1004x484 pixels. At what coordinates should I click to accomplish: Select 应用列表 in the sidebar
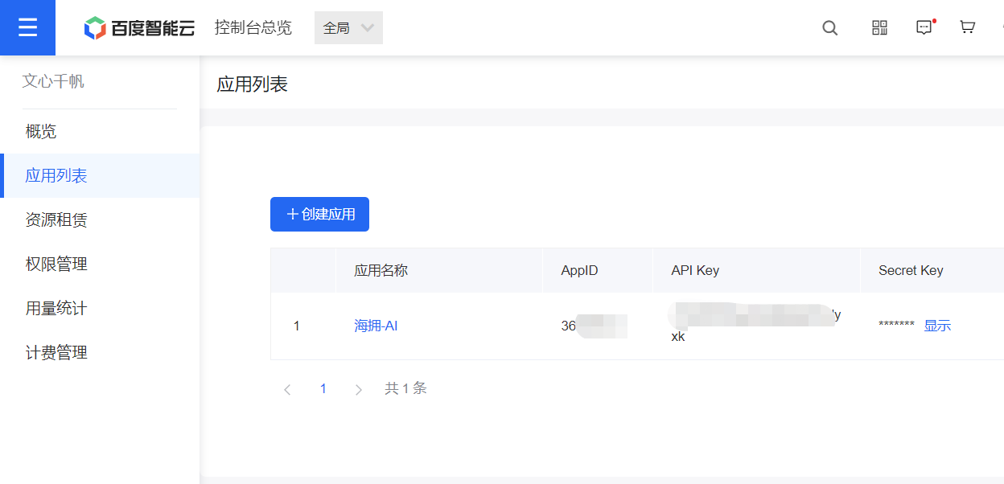56,176
